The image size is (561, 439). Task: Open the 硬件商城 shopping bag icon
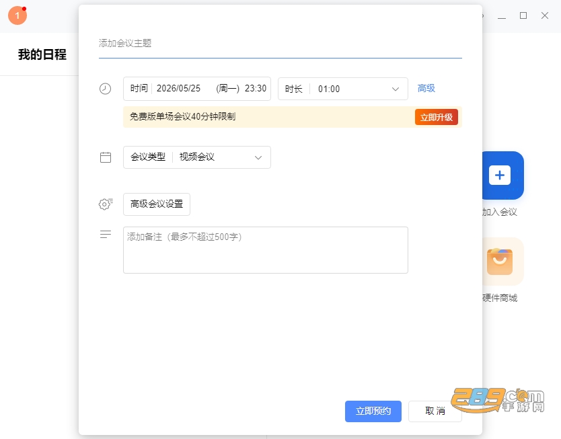pos(503,262)
